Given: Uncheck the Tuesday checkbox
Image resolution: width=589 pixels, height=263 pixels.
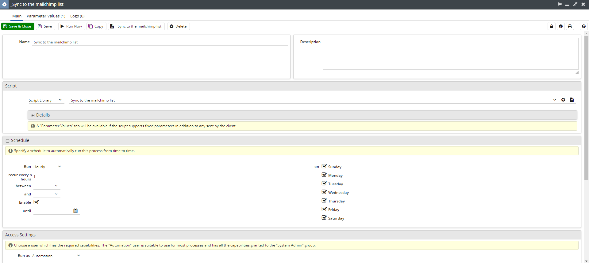Looking at the screenshot, I should [324, 183].
